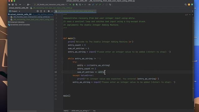Save all files with the disk icon
Viewport: 199px width, 112px height.
[x=13, y=5]
